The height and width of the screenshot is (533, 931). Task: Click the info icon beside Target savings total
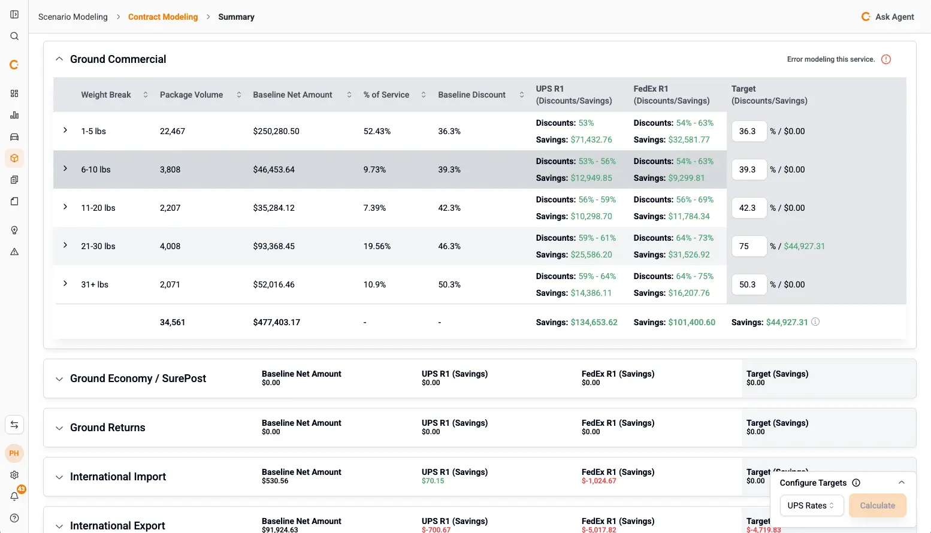(815, 322)
